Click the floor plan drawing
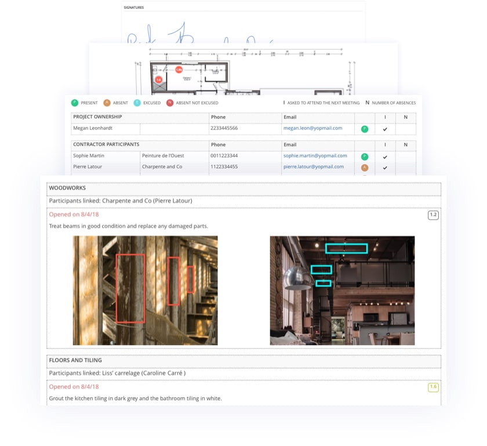The image size is (487, 446). click(245, 71)
